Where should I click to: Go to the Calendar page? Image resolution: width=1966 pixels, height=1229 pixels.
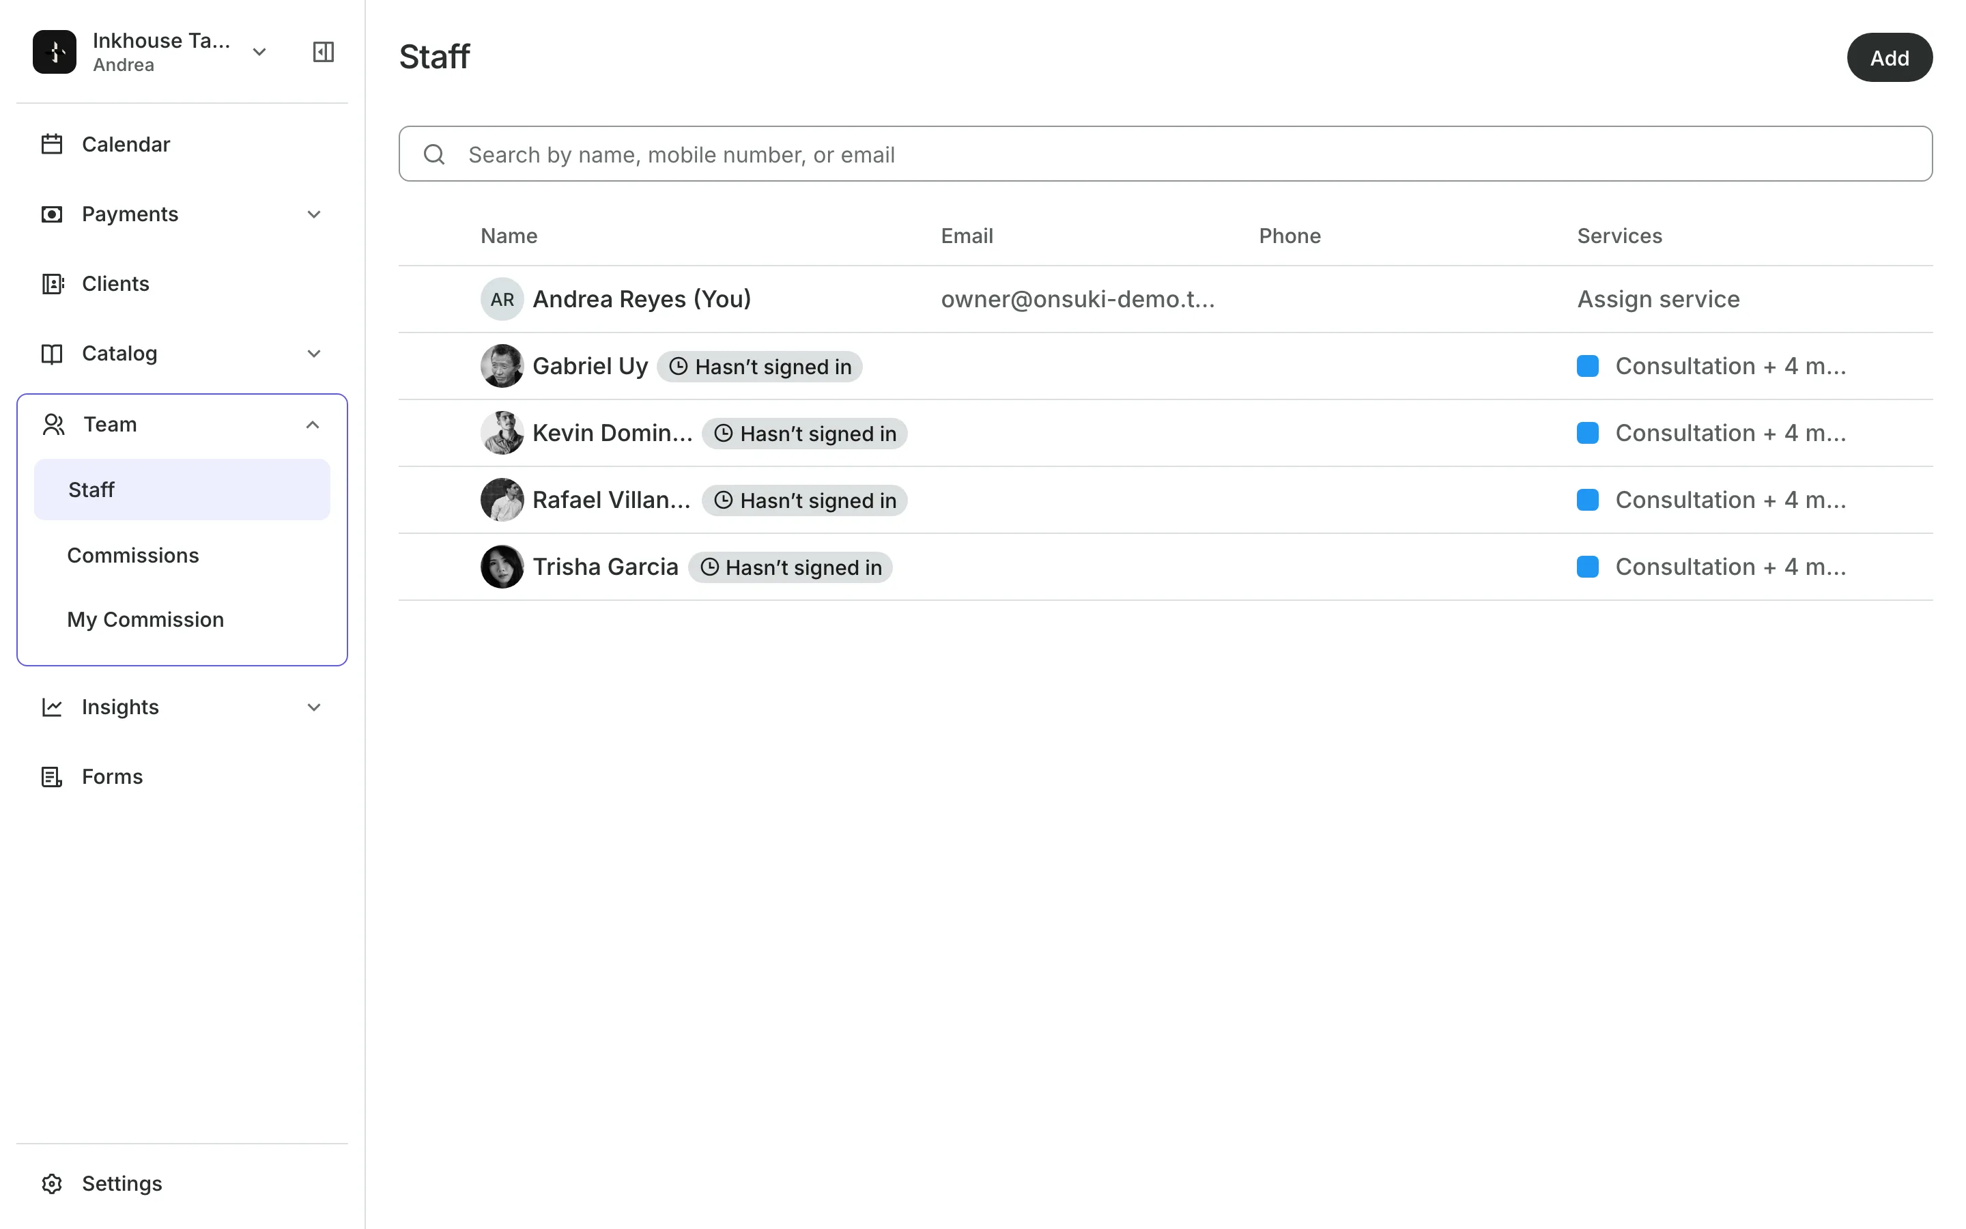126,145
